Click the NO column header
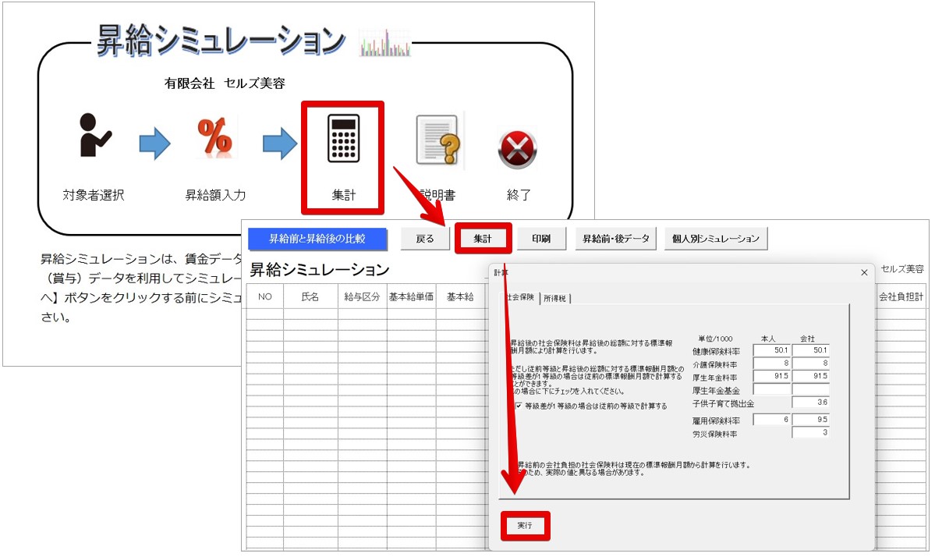 (265, 296)
